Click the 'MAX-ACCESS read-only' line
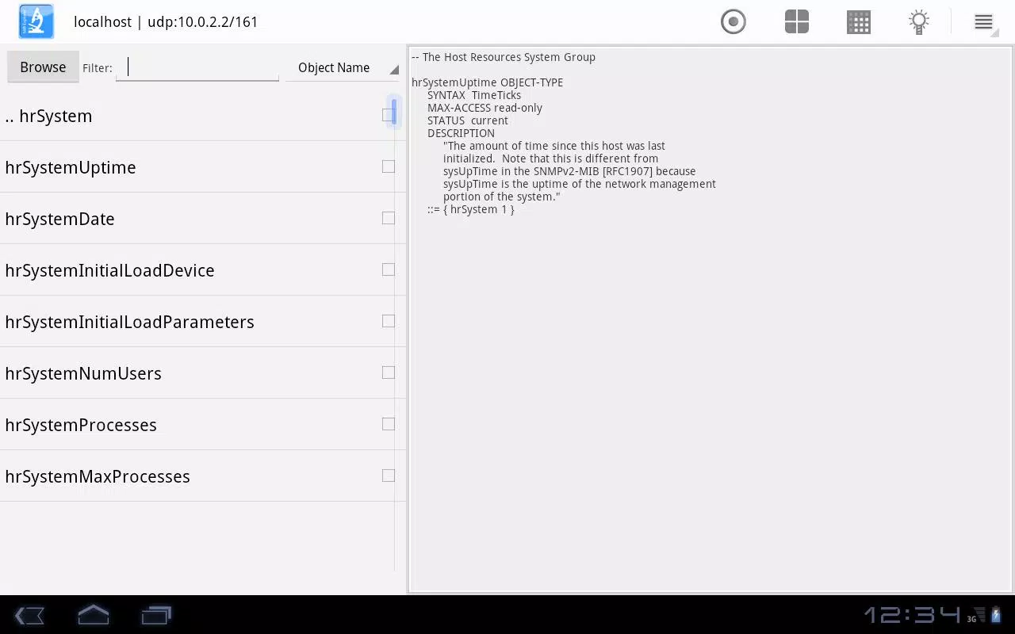The width and height of the screenshot is (1015, 634). click(x=485, y=108)
